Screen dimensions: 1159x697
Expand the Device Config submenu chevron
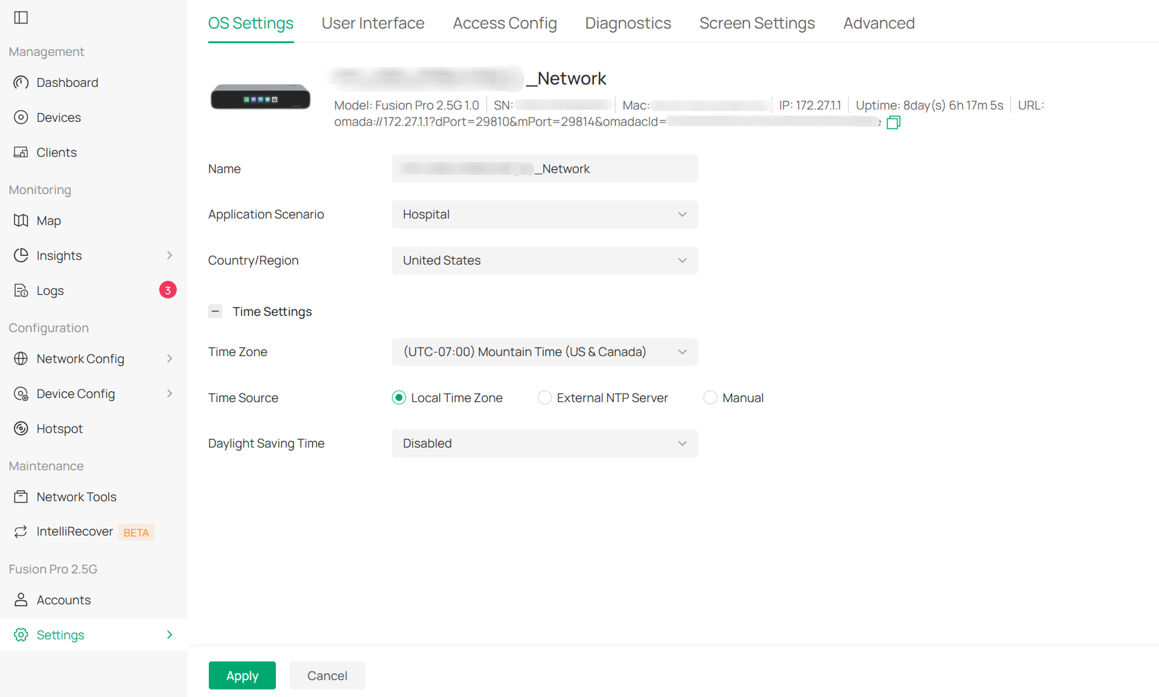(x=170, y=394)
